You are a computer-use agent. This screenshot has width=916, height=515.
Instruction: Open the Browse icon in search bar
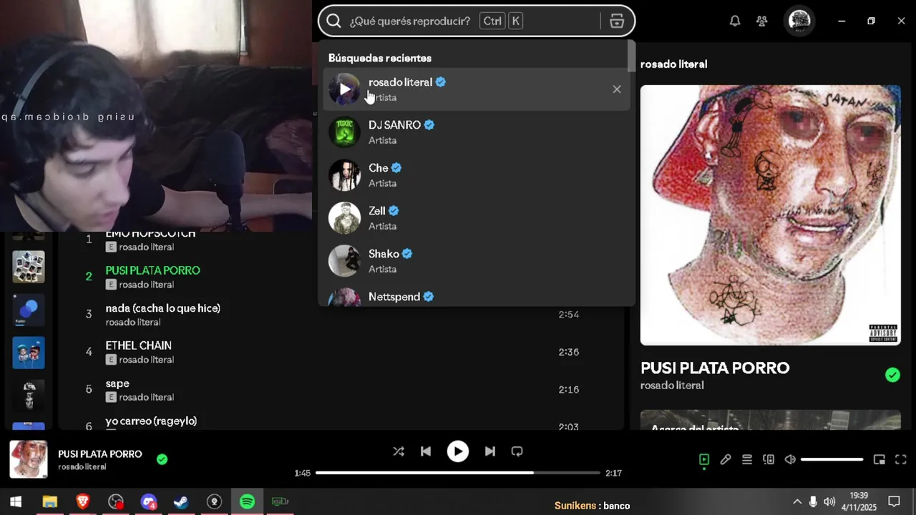click(x=617, y=21)
